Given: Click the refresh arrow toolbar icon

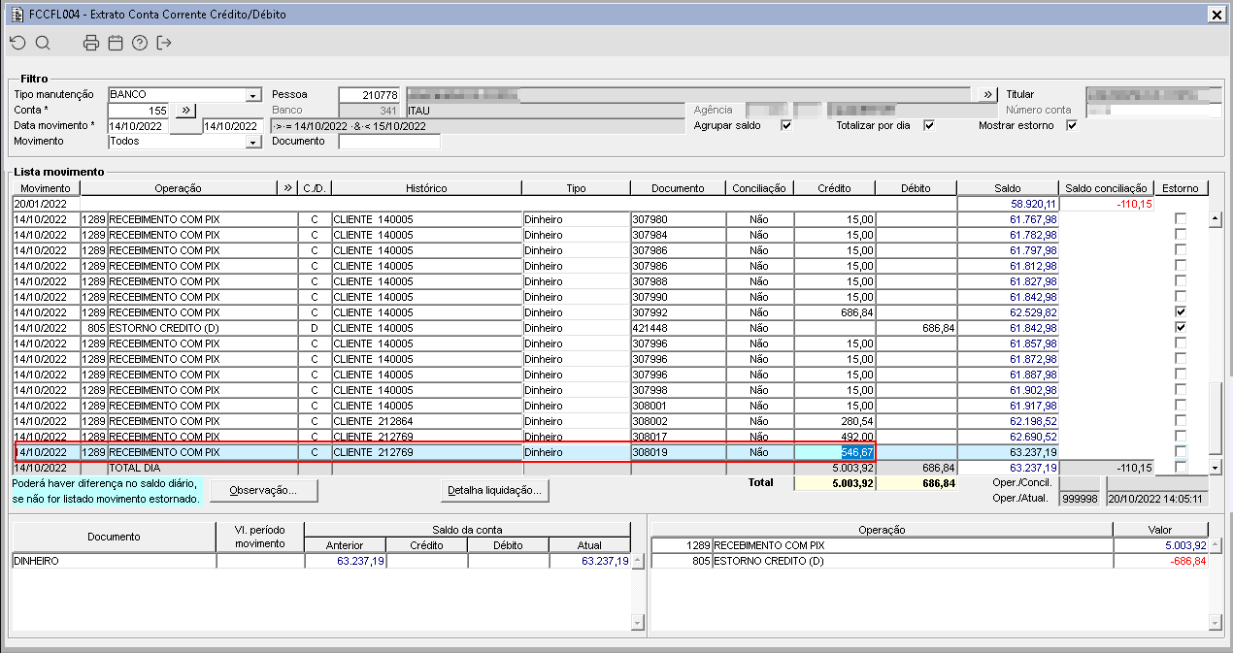Looking at the screenshot, I should (x=17, y=43).
